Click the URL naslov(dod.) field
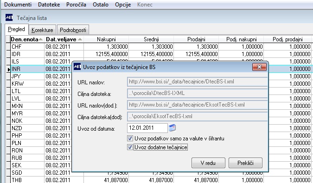Viewport: 313px width, 183px height. pyautogui.click(x=197, y=105)
